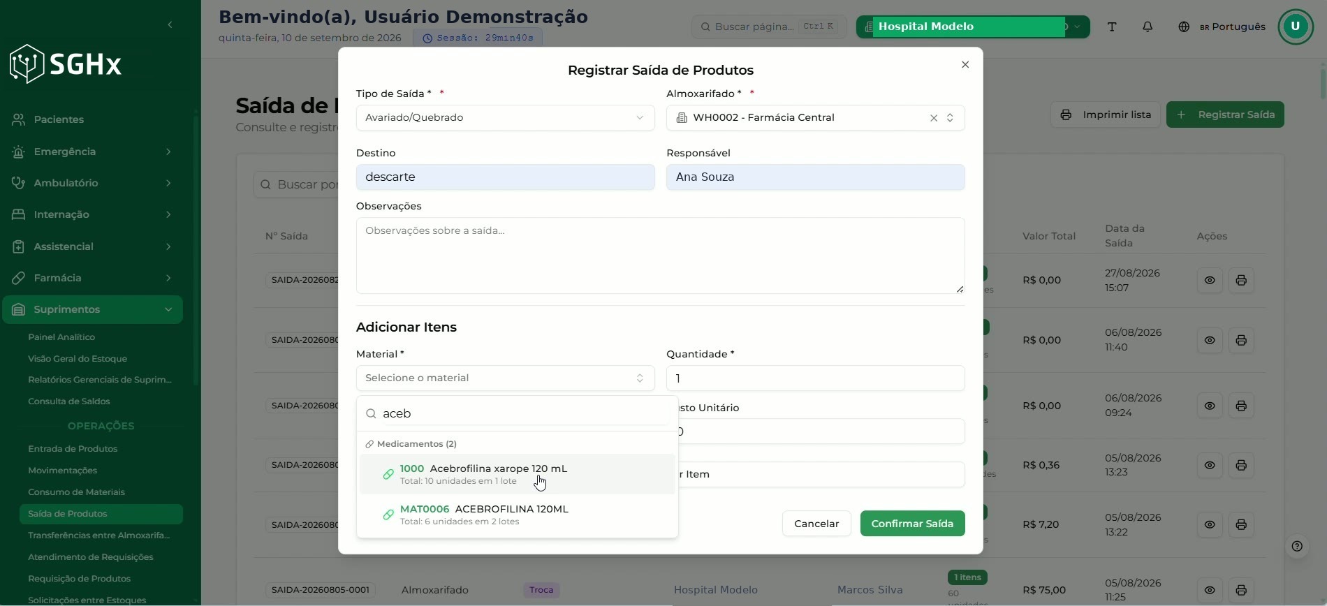Open the Hospital Modelo selector
The height and width of the screenshot is (606, 1327).
coord(973,27)
